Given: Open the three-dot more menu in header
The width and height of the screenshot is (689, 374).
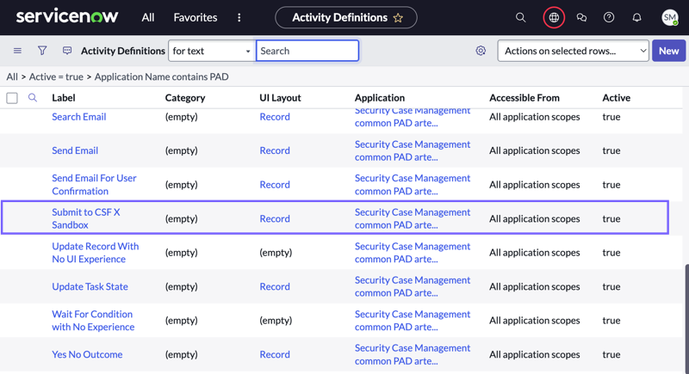Looking at the screenshot, I should click(239, 17).
